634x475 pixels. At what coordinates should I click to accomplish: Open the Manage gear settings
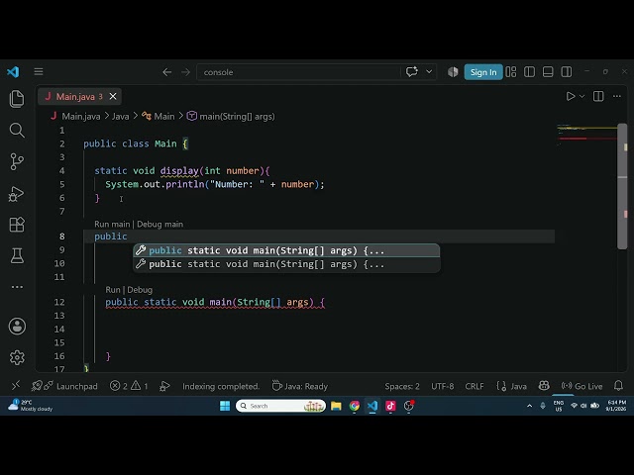coord(17,357)
